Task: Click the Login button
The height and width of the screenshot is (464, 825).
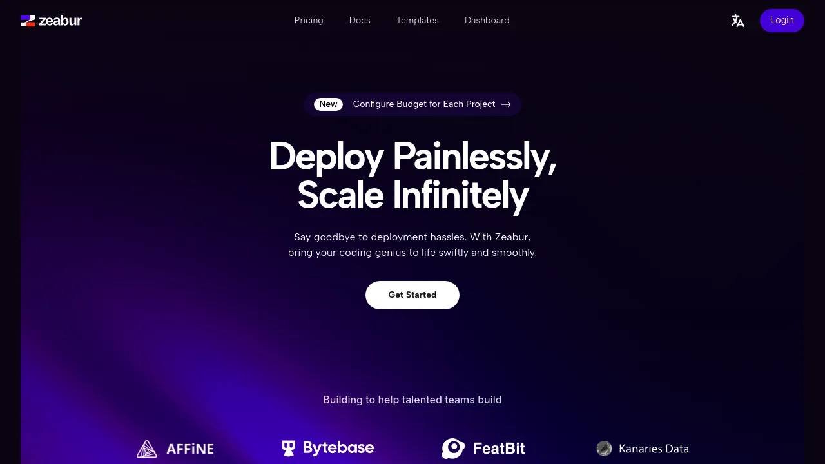Action: 782,21
